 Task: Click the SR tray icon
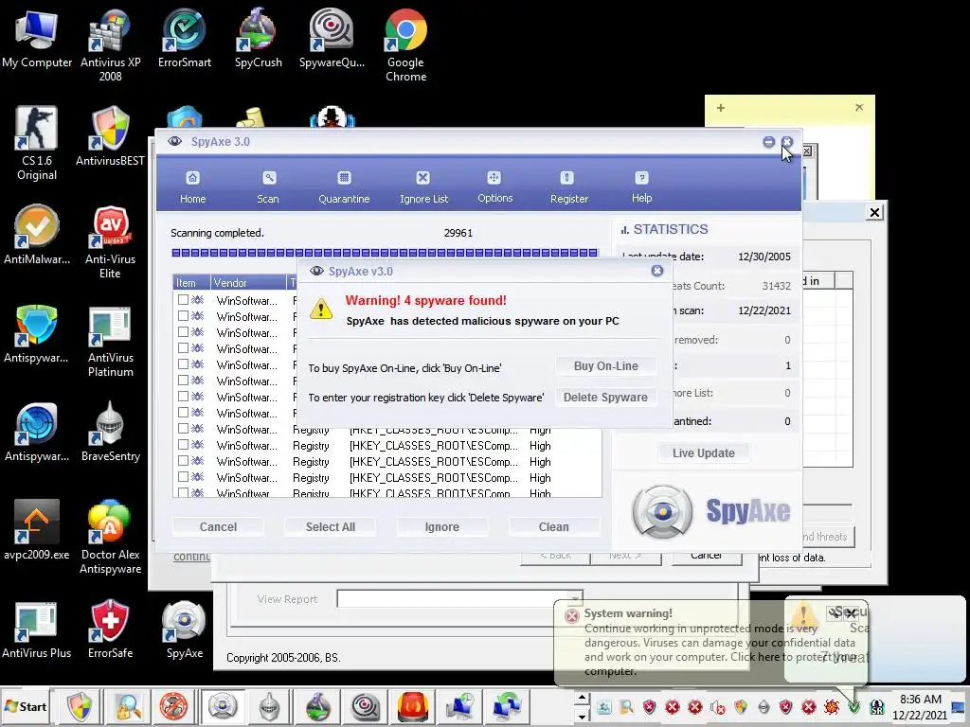[876, 706]
